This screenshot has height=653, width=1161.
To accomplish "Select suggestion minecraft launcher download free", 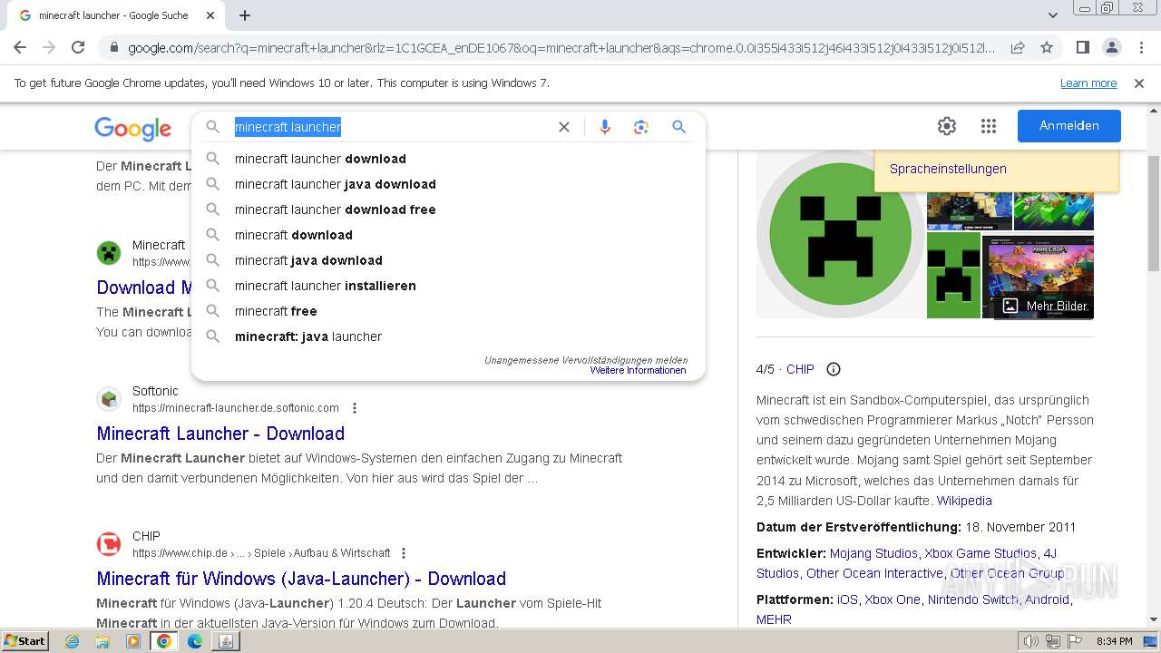I will click(448, 210).
